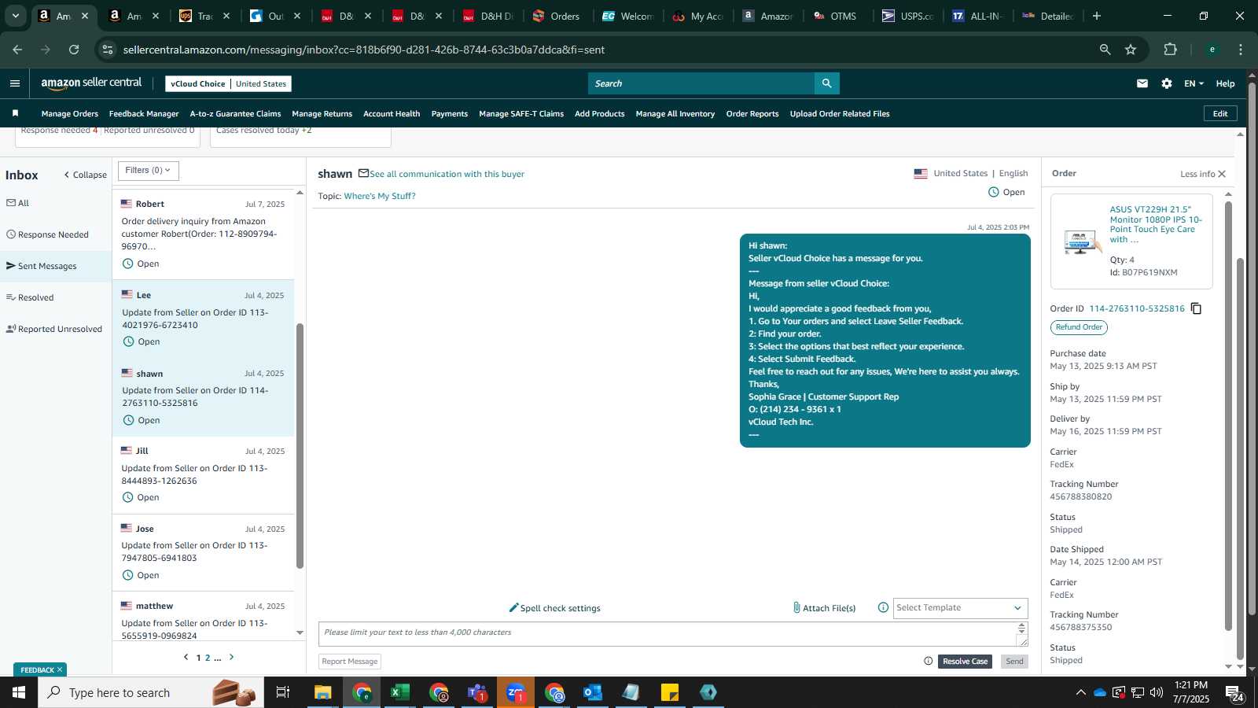Select Reported Unresolved folder

[x=54, y=329]
